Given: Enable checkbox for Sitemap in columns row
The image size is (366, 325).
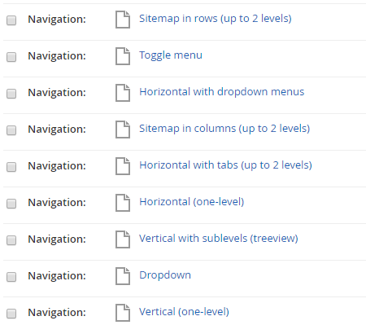Looking at the screenshot, I should pyautogui.click(x=11, y=130).
